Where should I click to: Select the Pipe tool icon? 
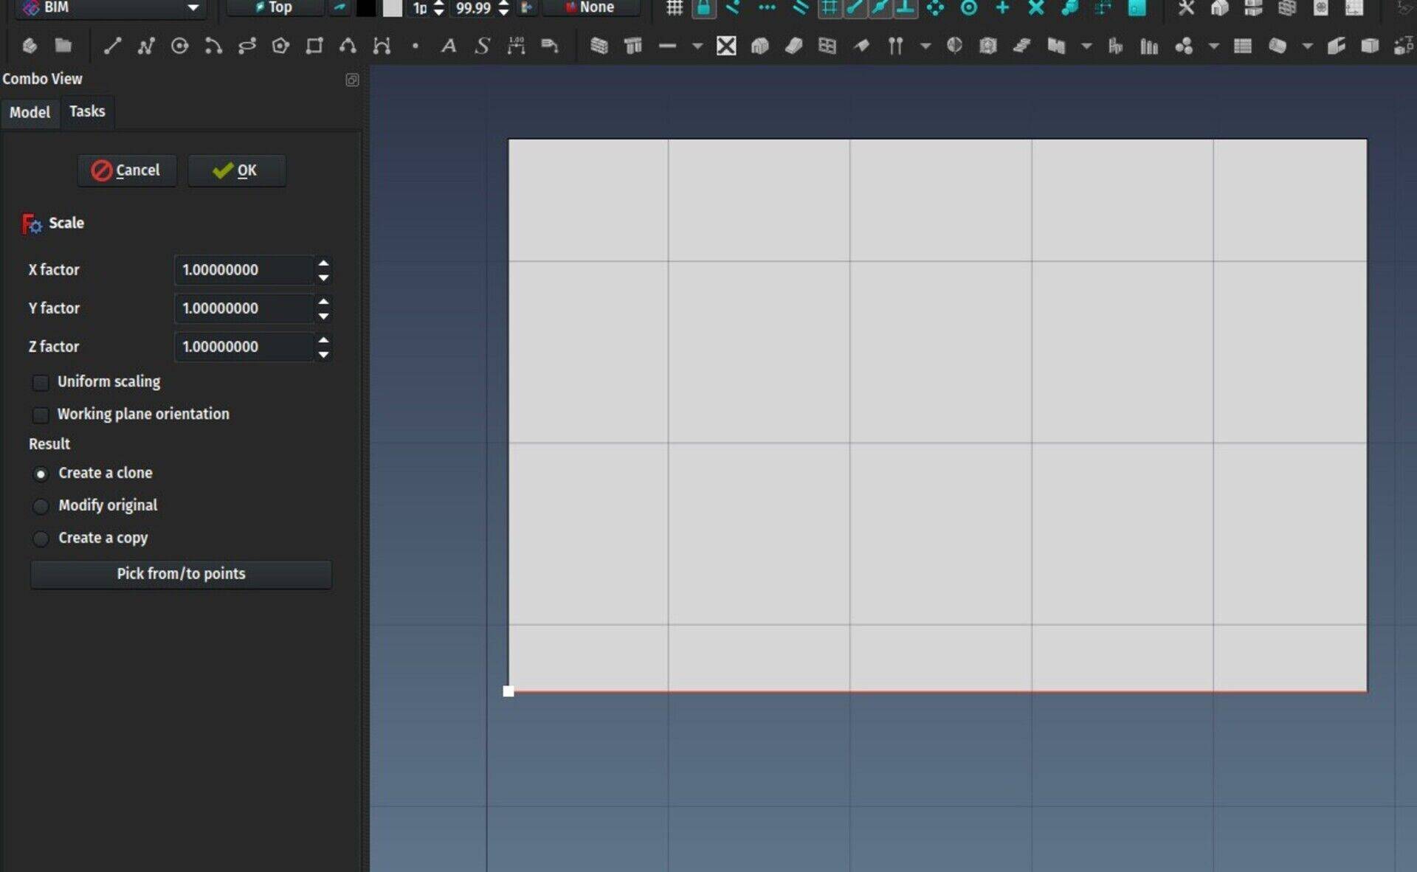[x=1278, y=46]
